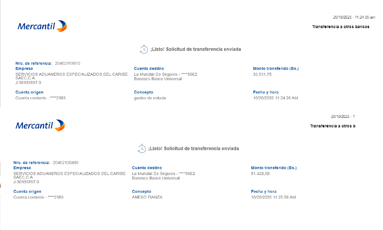
Task: Click the full "Transferencia a otros bancos" heading
Action: [340, 26]
